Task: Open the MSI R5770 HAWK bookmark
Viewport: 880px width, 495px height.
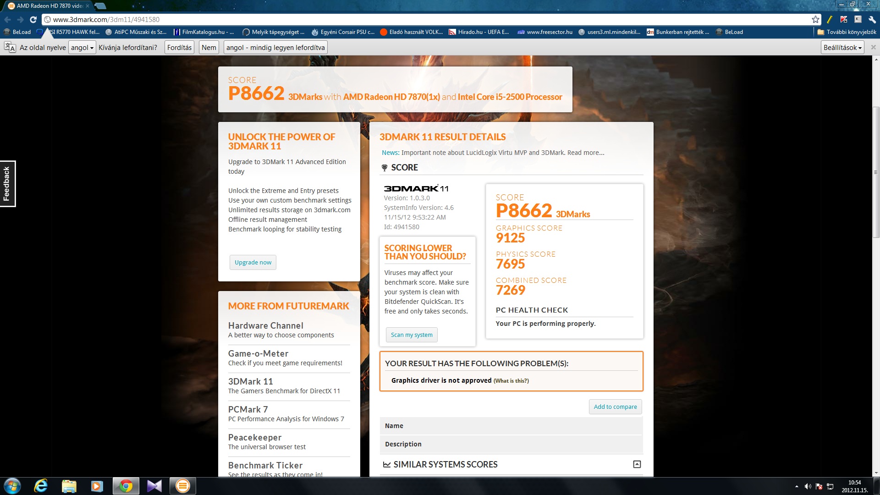Action: tap(69, 32)
